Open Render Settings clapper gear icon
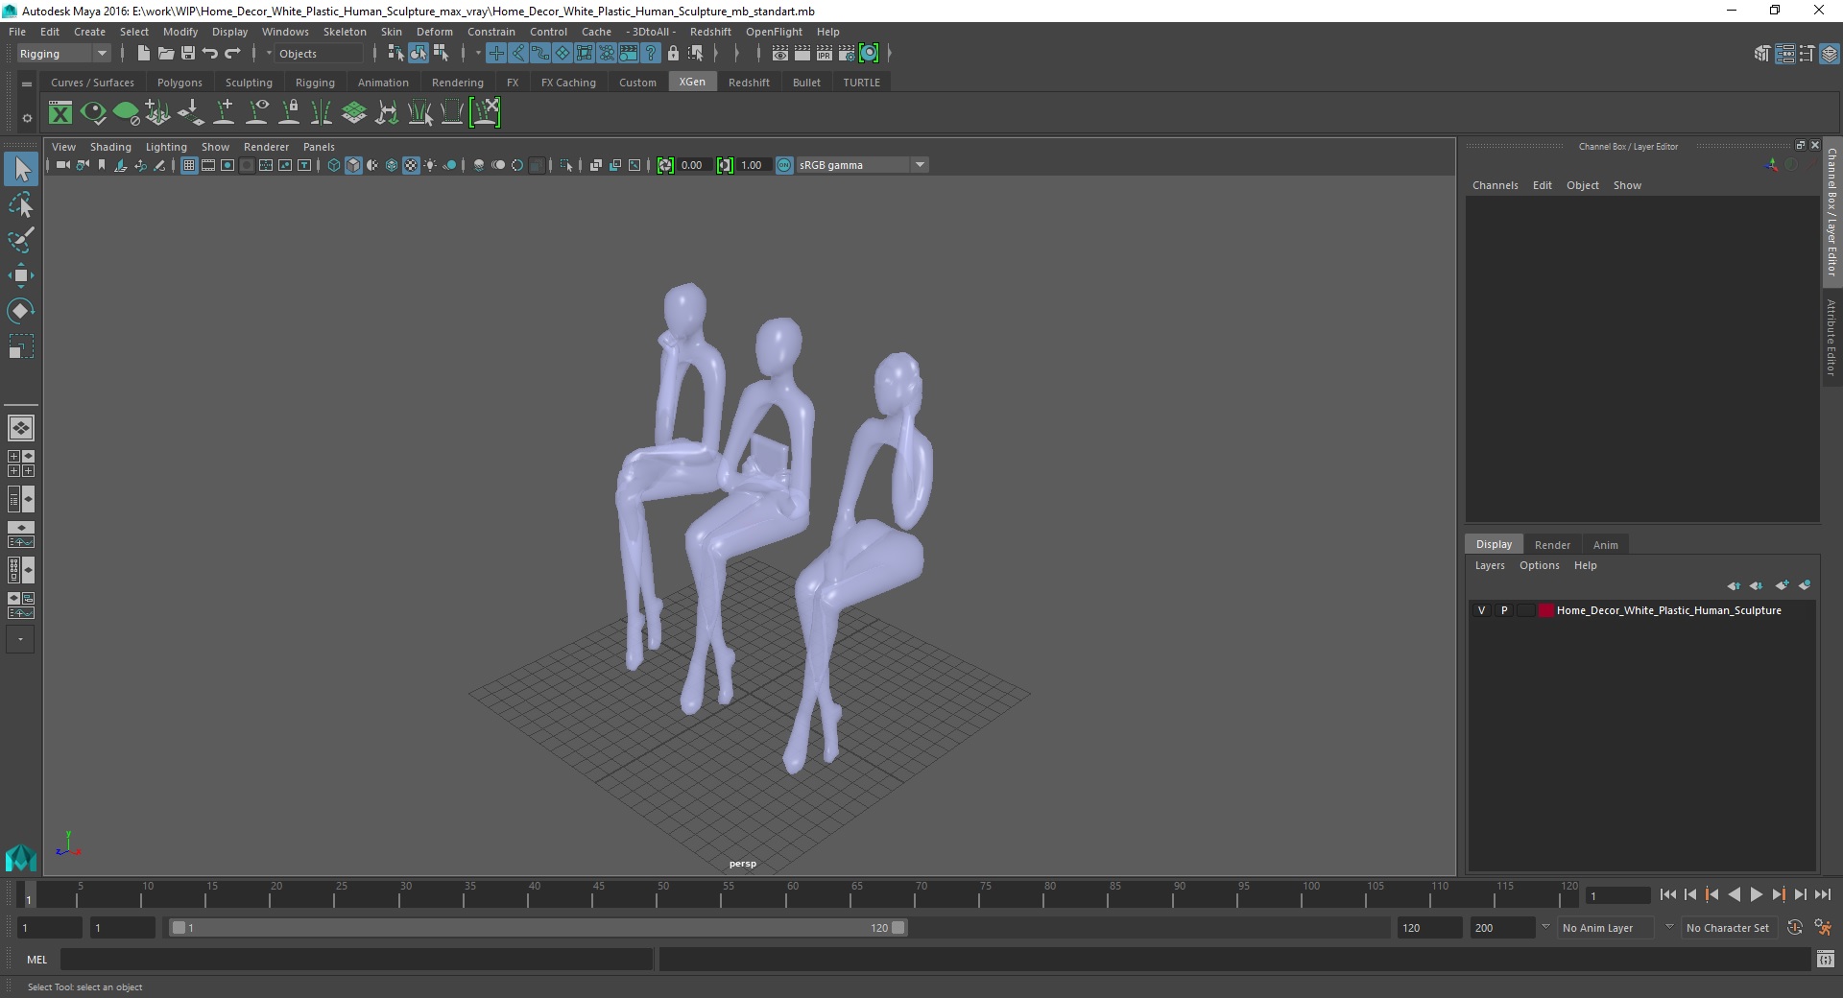 pyautogui.click(x=846, y=54)
